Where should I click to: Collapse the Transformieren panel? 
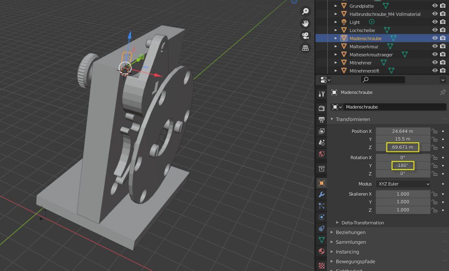tap(332, 119)
